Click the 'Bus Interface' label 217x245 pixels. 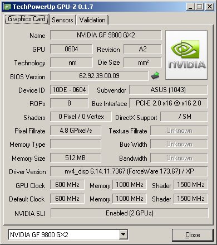(x=110, y=104)
